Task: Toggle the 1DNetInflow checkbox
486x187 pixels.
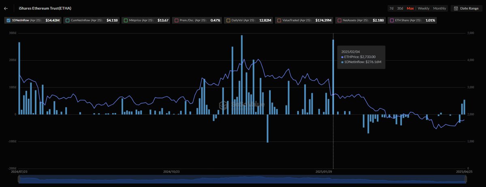Action: 9,20
